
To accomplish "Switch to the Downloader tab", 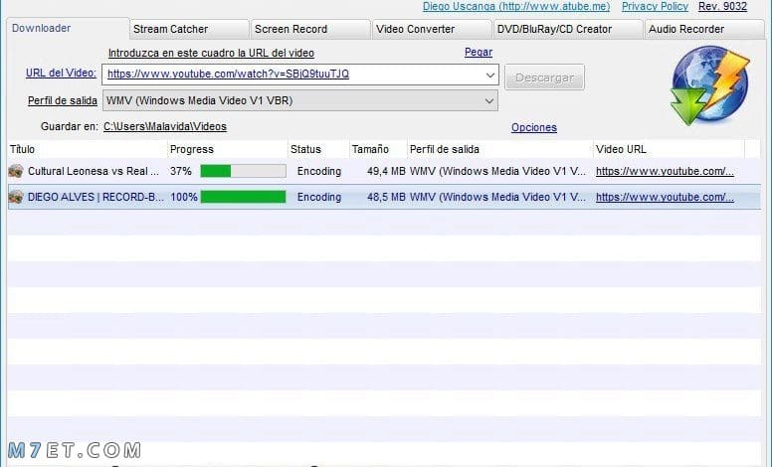I will [x=68, y=29].
